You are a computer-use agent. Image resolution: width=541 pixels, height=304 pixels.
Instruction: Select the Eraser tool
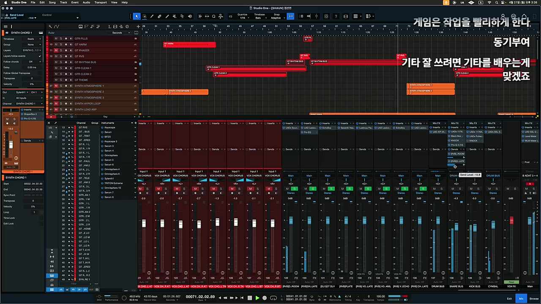159,16
